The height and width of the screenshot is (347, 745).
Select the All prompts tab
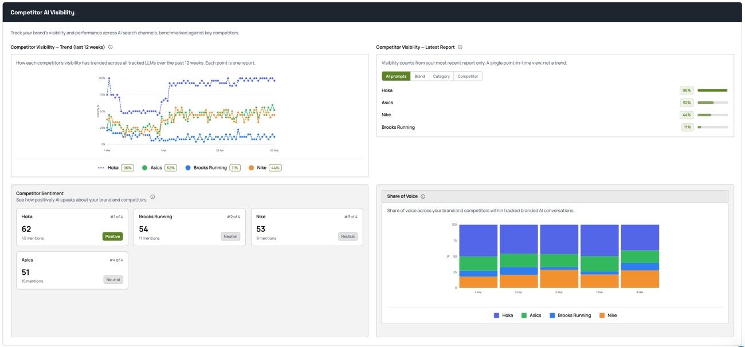point(396,76)
